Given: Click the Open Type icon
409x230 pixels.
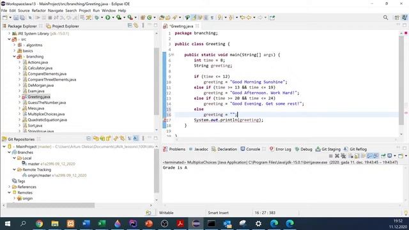Looking at the screenshot, I should point(162,18).
